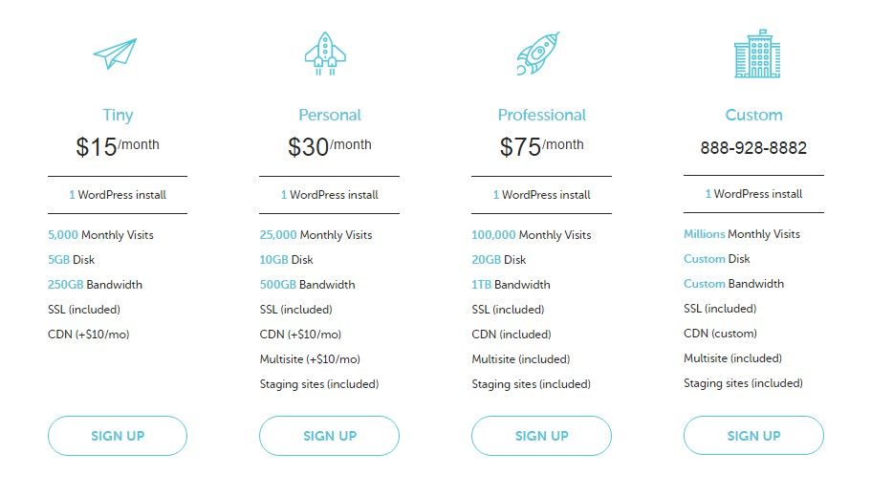Viewport: 871px width, 497px height.
Task: Sign up for the Custom plan
Action: point(753,436)
